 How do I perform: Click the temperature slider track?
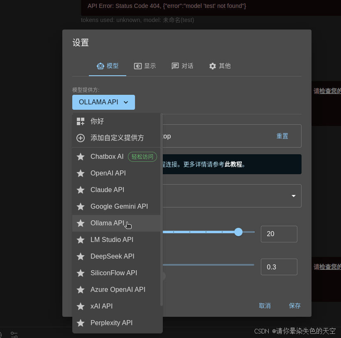209,265
